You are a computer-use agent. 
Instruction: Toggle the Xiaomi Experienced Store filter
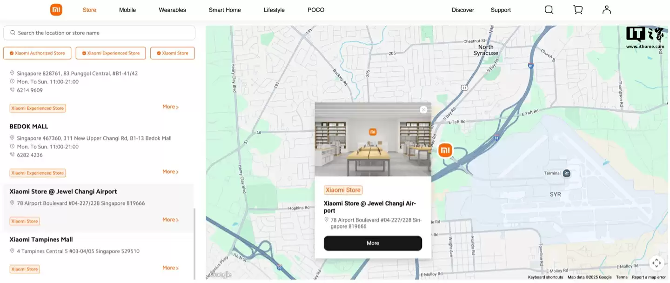[111, 53]
